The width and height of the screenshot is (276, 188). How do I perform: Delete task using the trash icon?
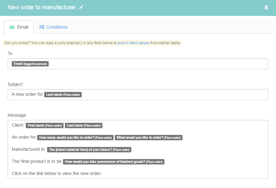click(266, 7)
